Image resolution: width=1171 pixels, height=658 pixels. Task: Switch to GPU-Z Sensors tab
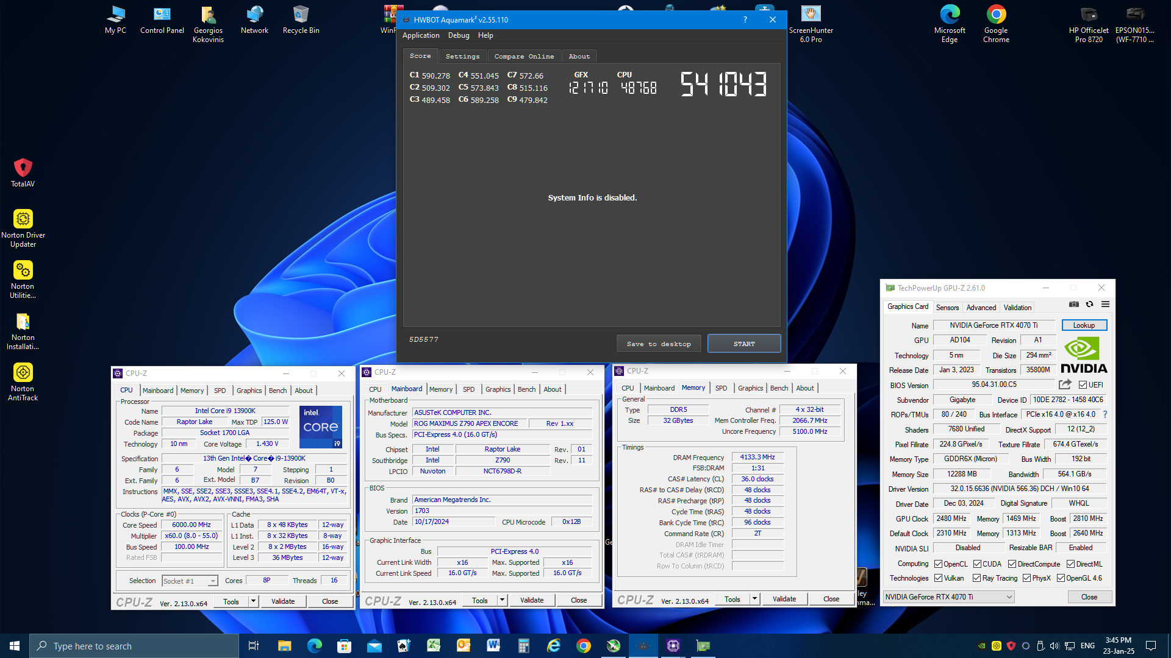tap(947, 308)
